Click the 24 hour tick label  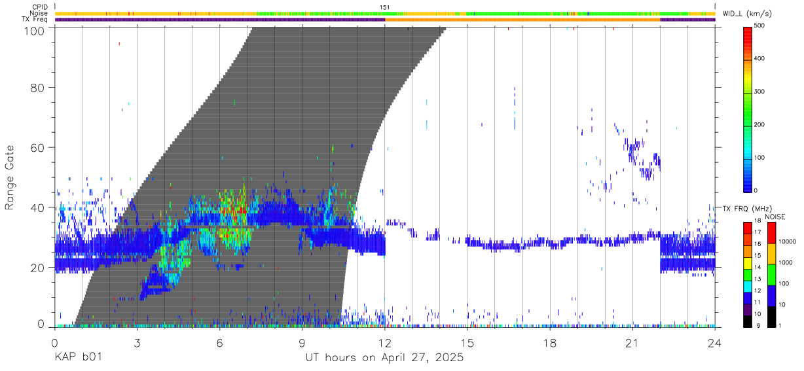(715, 344)
